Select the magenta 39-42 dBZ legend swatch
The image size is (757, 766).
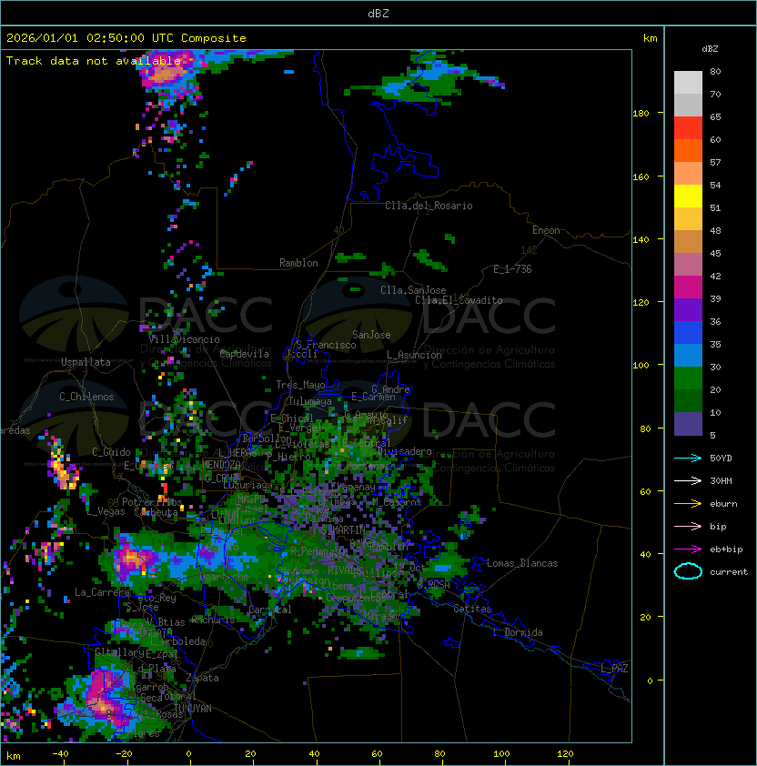688,287
